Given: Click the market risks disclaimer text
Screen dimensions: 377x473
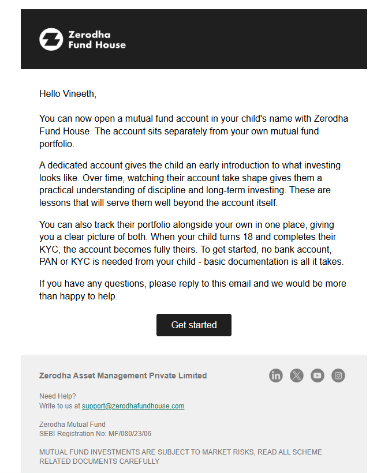Looking at the screenshot, I should click(181, 457).
